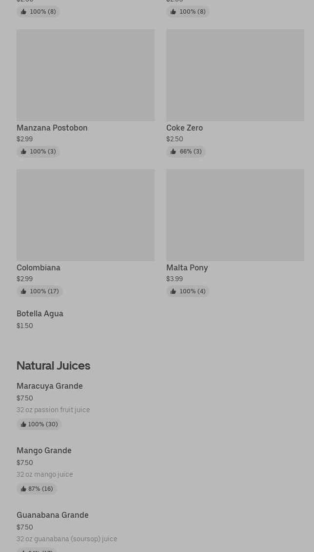314x552 pixels.
Task: Click Coke Zero 66% thumbs-up icon
Action: (x=173, y=152)
